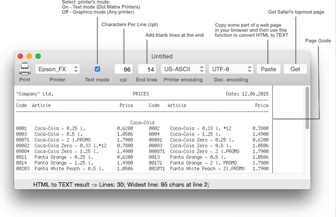Click the Paste button

[268, 69]
